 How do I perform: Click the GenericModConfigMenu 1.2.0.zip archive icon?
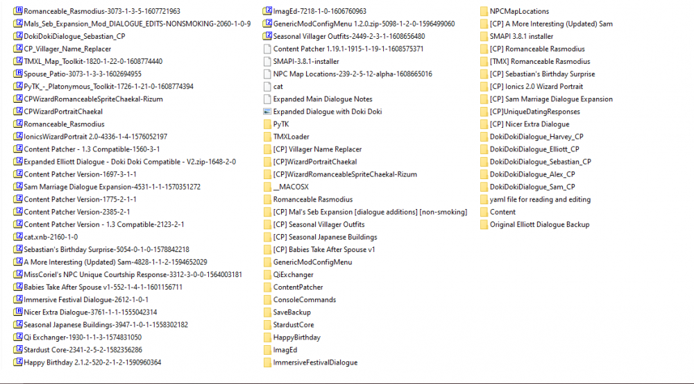coord(267,24)
